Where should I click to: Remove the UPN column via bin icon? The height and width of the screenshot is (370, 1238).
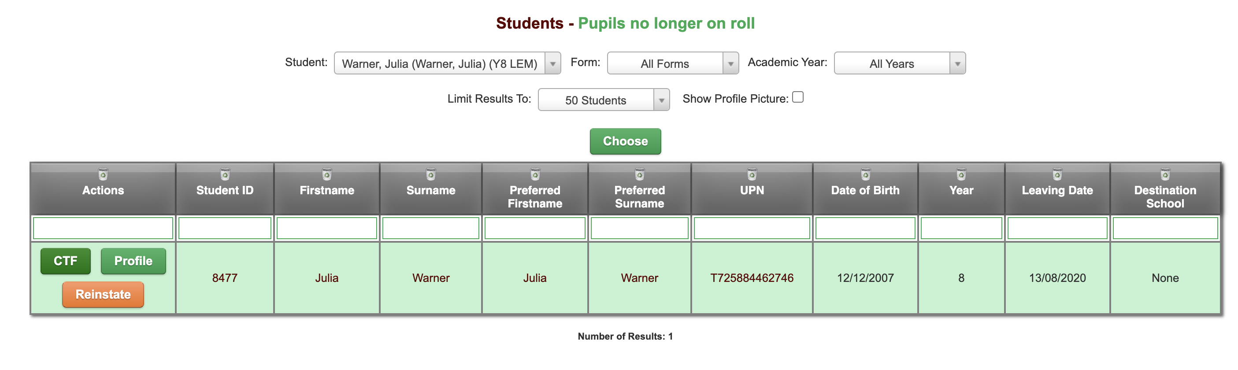coord(752,174)
